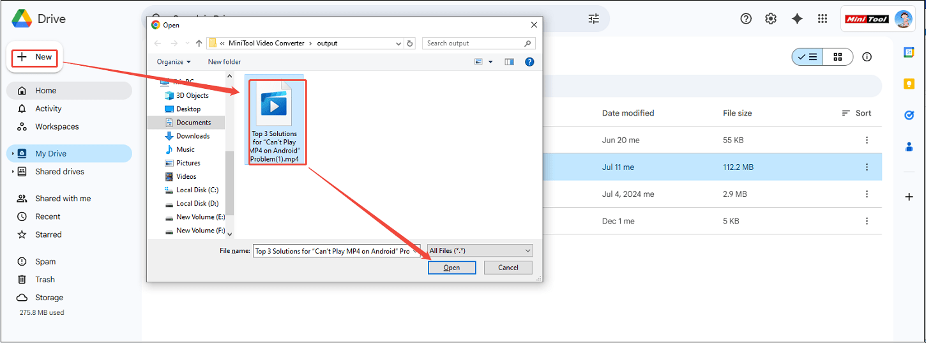Open recent locations dropdown arrow

click(186, 43)
